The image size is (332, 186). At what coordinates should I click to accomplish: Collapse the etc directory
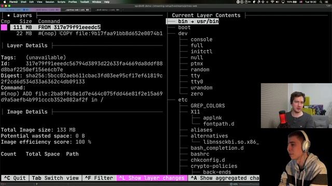183,100
